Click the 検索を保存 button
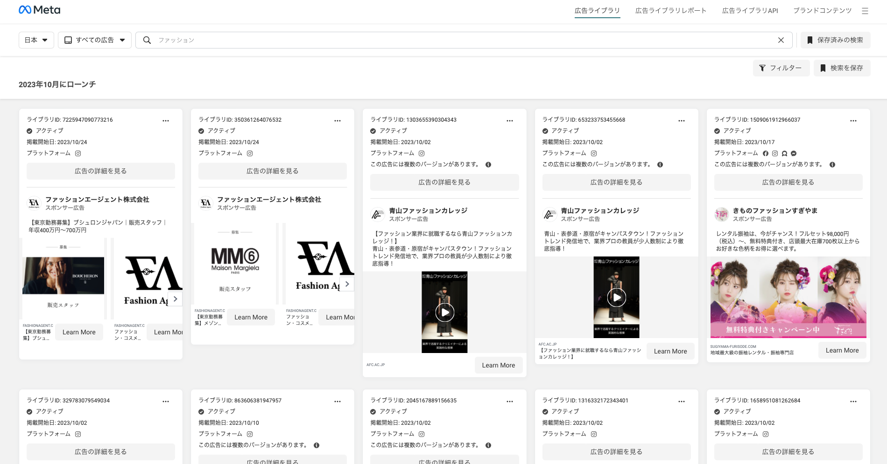This screenshot has width=887, height=464. point(842,68)
